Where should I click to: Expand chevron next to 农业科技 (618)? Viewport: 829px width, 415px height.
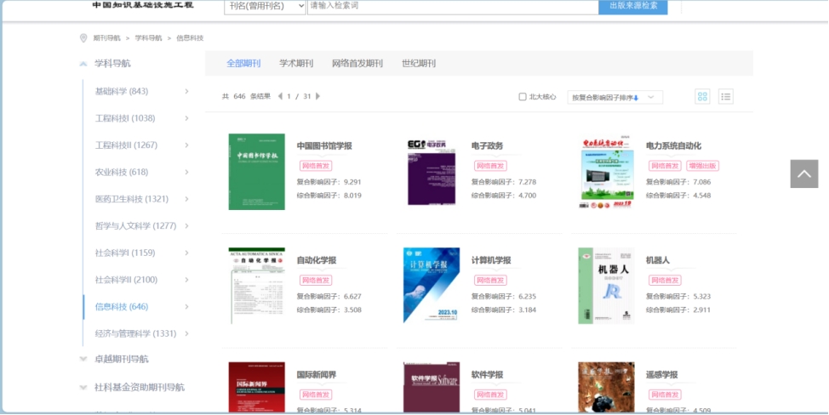coord(186,172)
